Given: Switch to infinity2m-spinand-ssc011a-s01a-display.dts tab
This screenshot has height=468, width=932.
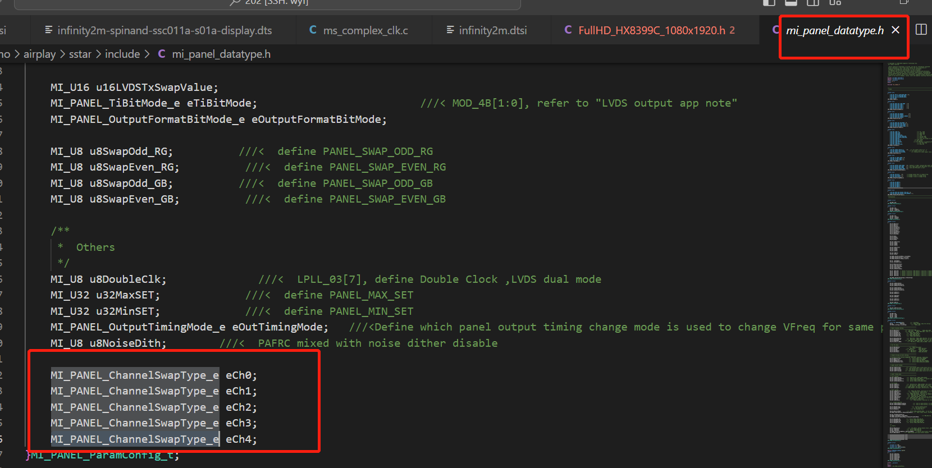Looking at the screenshot, I should 164,30.
